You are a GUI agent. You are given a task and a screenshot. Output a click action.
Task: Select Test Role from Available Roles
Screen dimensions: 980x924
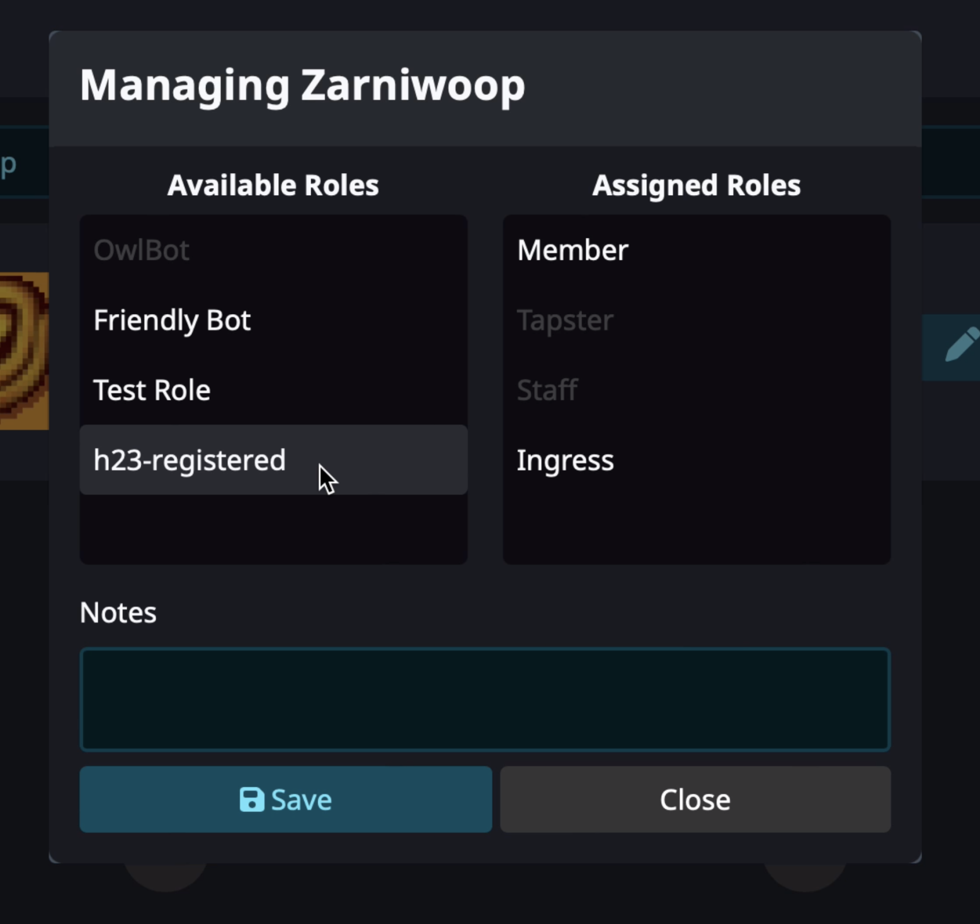(273, 390)
